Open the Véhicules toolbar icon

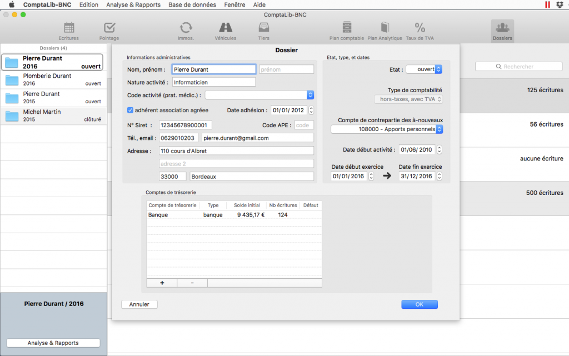tap(226, 31)
